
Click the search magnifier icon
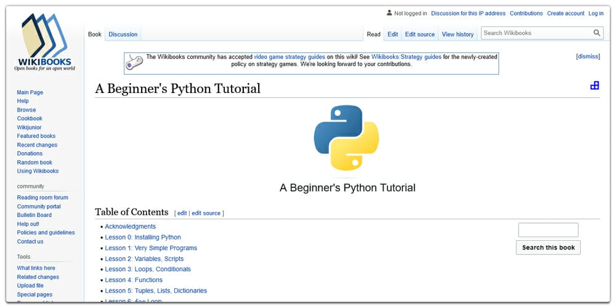click(597, 33)
